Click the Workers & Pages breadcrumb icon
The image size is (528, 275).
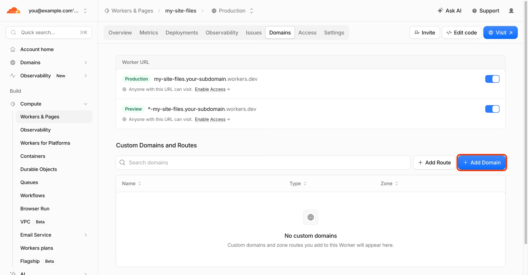click(107, 11)
